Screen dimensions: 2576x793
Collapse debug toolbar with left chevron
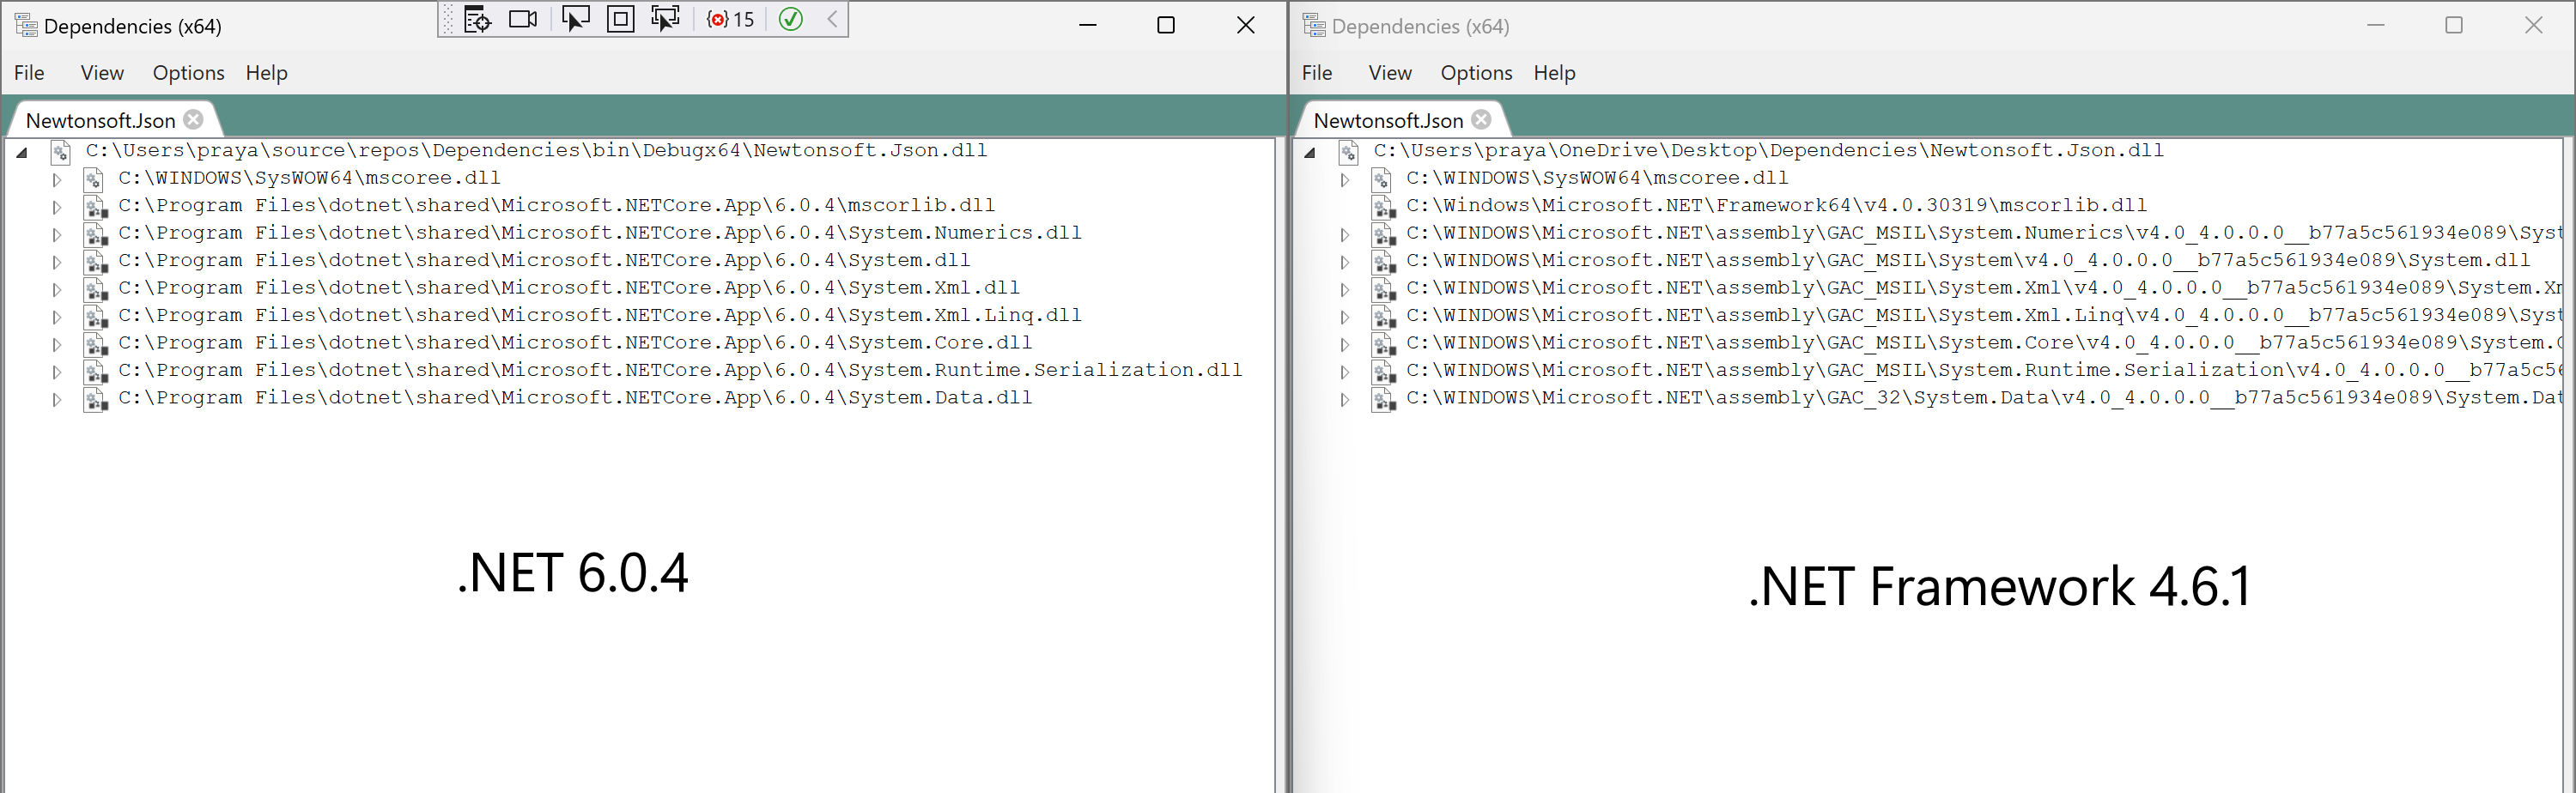point(832,19)
